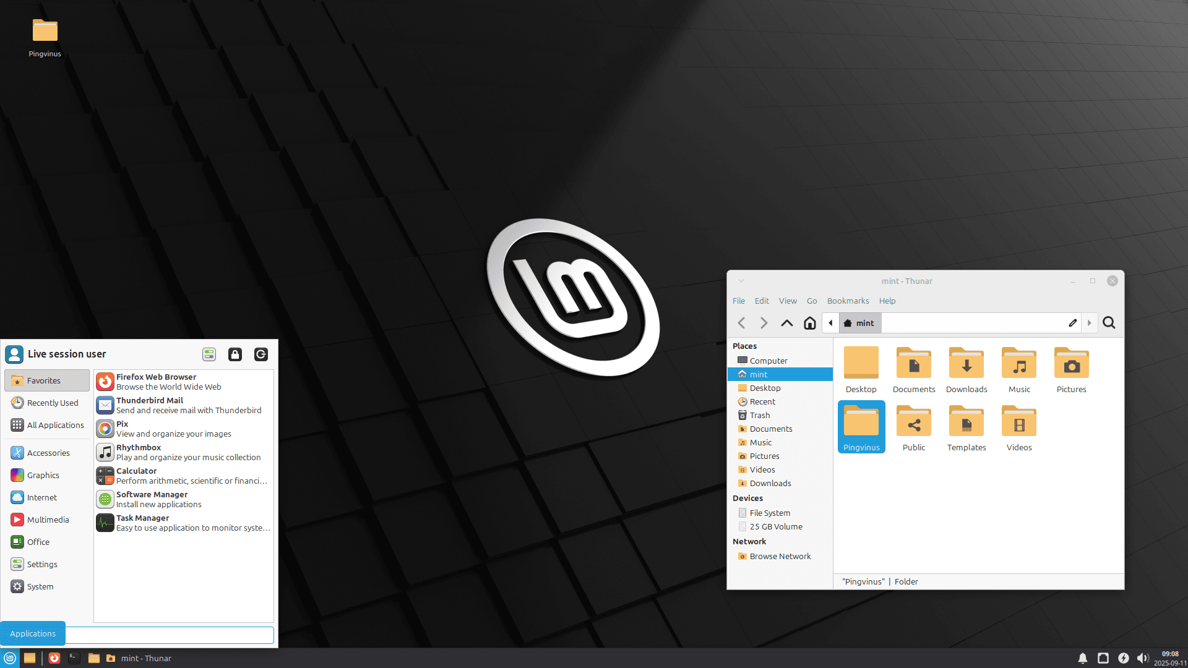
Task: Open the 25 GB Volume under Devices
Action: click(775, 526)
